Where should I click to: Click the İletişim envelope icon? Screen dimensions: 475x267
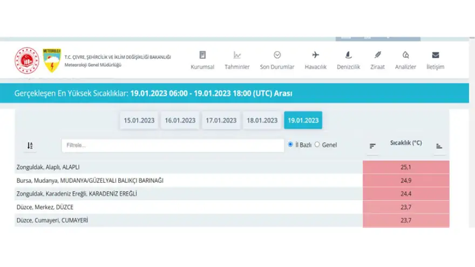click(x=436, y=55)
